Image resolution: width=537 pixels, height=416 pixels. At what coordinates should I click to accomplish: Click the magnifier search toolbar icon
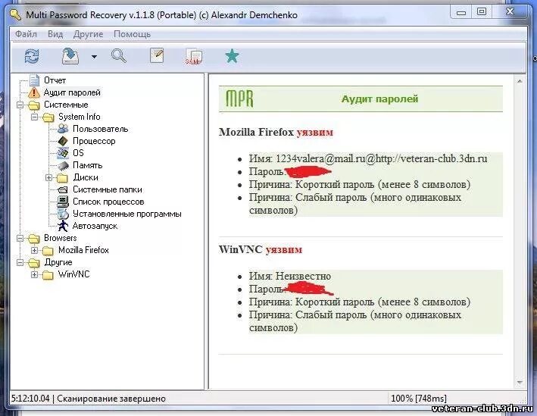(x=119, y=55)
